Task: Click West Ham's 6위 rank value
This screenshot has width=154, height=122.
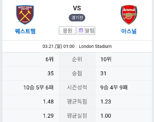Action: coord(50,59)
